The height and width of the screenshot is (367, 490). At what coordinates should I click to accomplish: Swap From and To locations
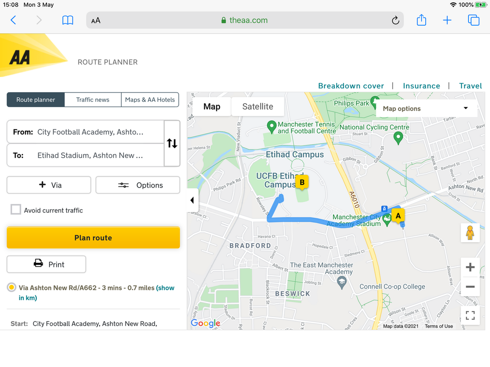(172, 143)
